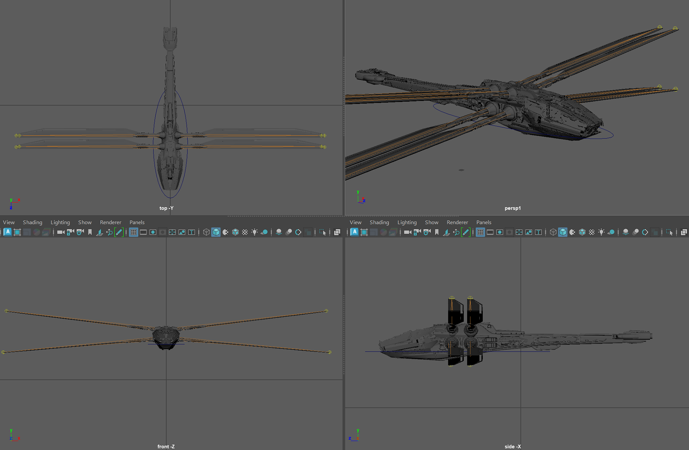Toggle the grid display in side -X panel

click(481, 232)
